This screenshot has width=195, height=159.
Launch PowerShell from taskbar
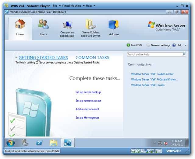pyautogui.click(x=39, y=143)
